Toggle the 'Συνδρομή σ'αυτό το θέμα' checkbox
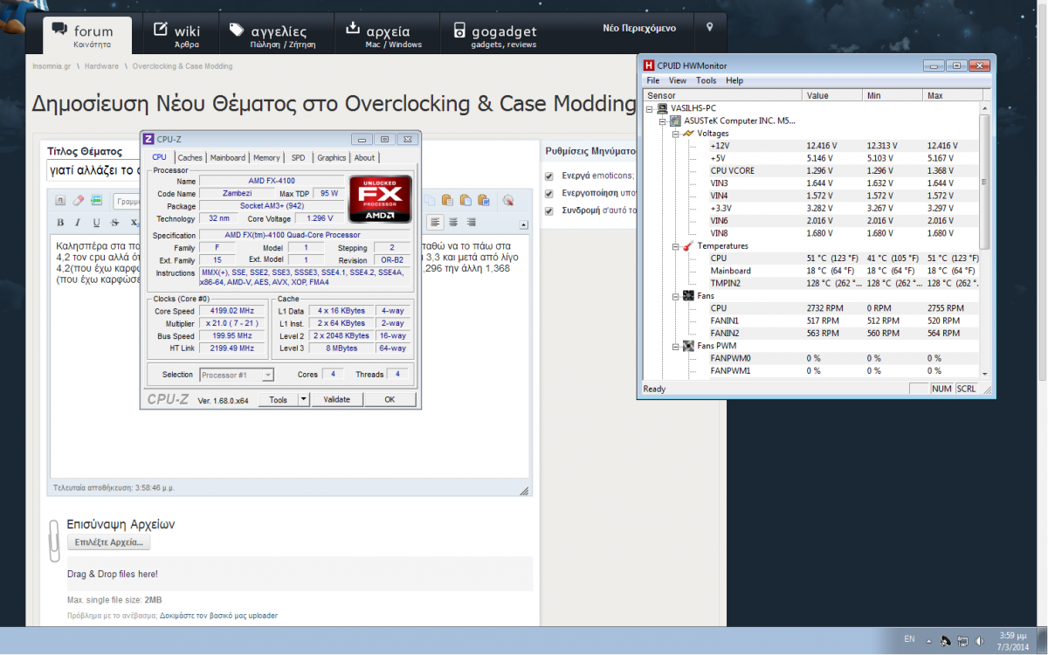Image resolution: width=1048 pixels, height=655 pixels. [549, 210]
